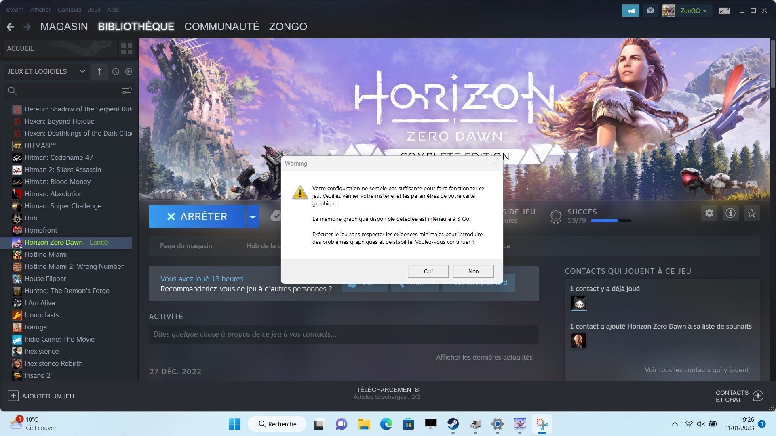Switch to Big Picture mode icon
The image size is (776, 436).
pos(724,10)
